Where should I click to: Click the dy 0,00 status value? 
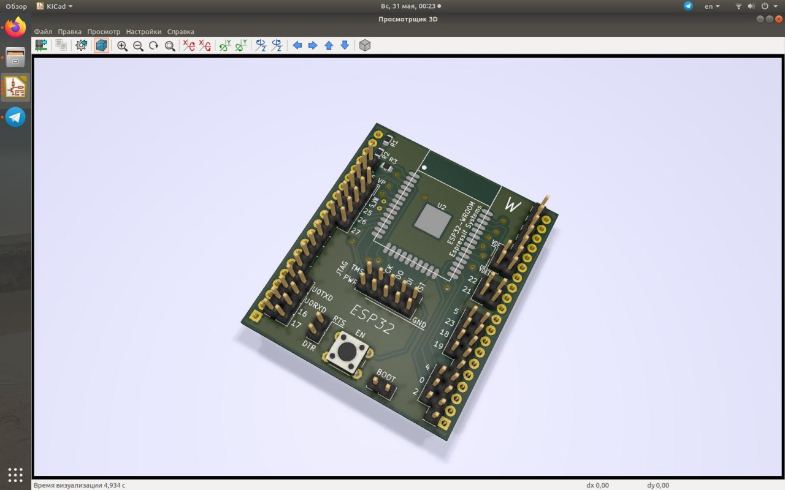tap(658, 485)
